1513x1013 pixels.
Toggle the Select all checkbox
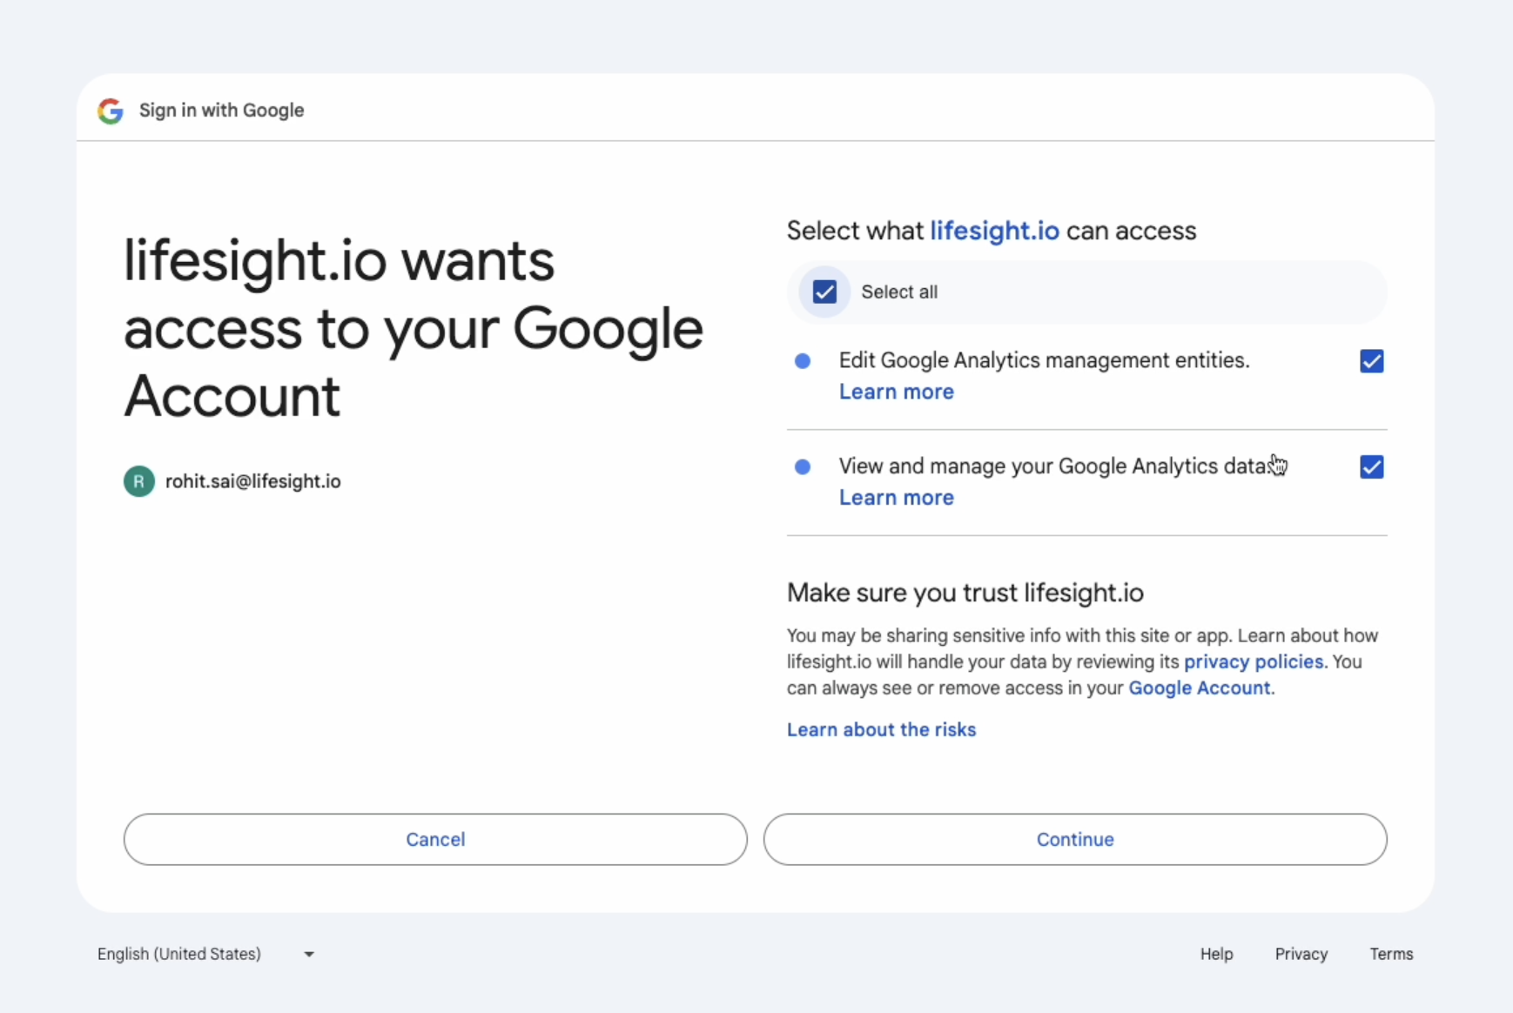824,292
